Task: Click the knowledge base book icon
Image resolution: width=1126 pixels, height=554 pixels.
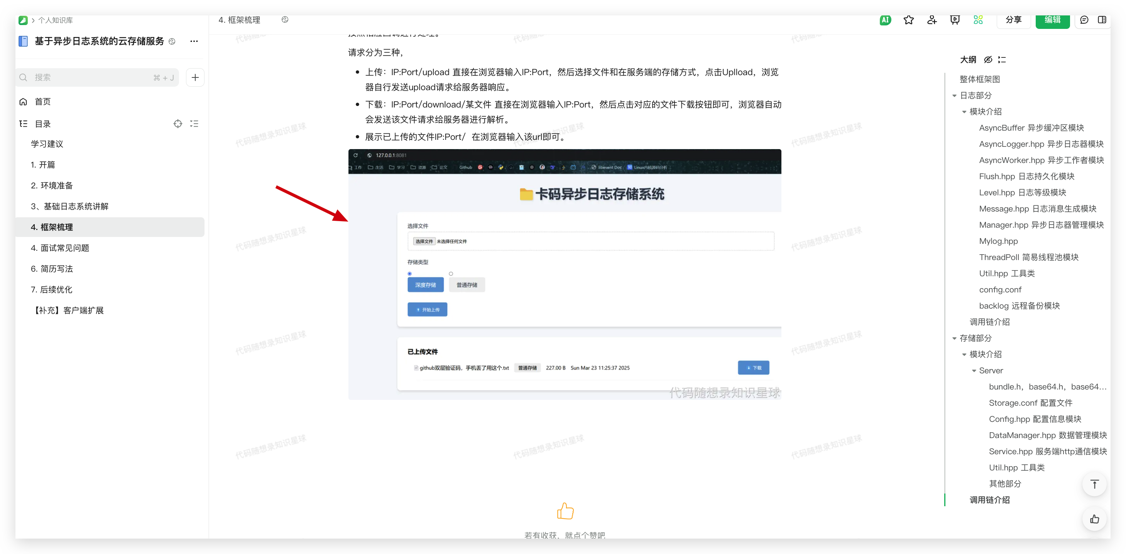Action: (x=23, y=41)
